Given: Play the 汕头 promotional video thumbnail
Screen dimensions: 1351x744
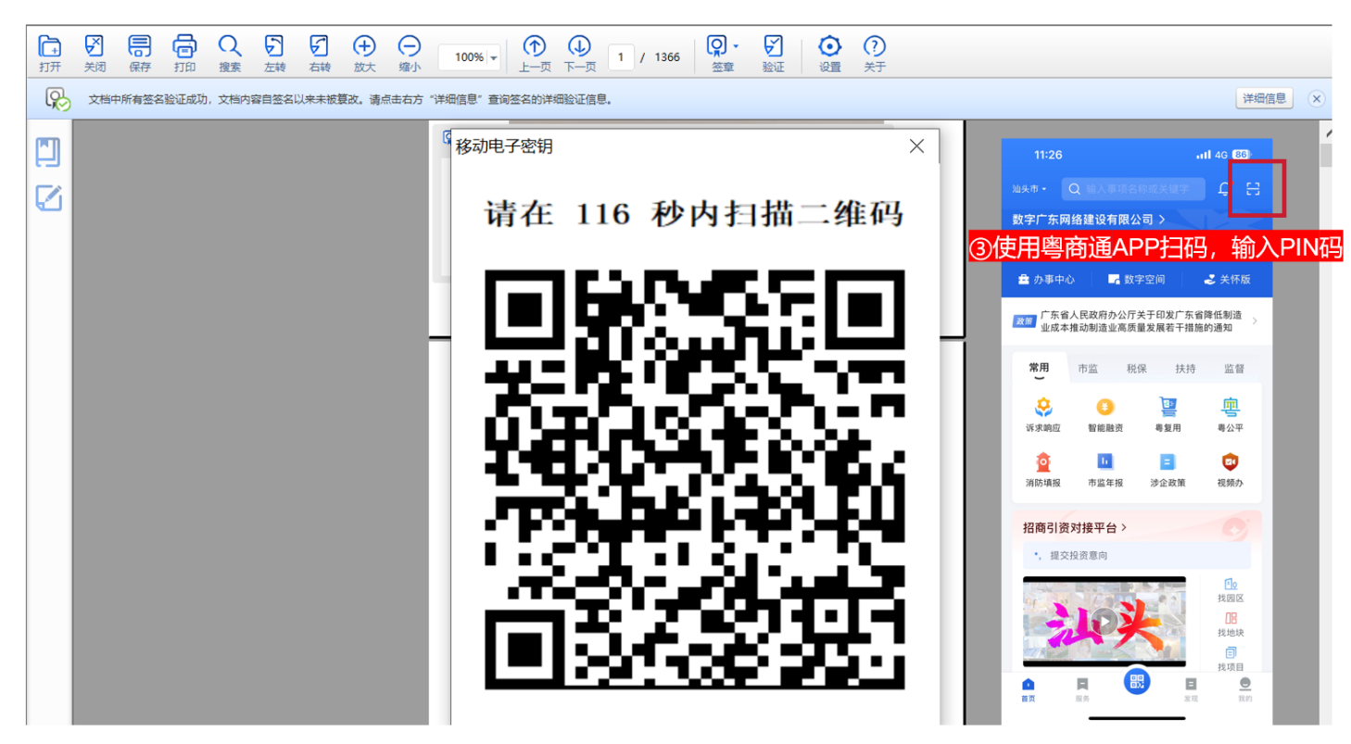Looking at the screenshot, I should point(1105,621).
